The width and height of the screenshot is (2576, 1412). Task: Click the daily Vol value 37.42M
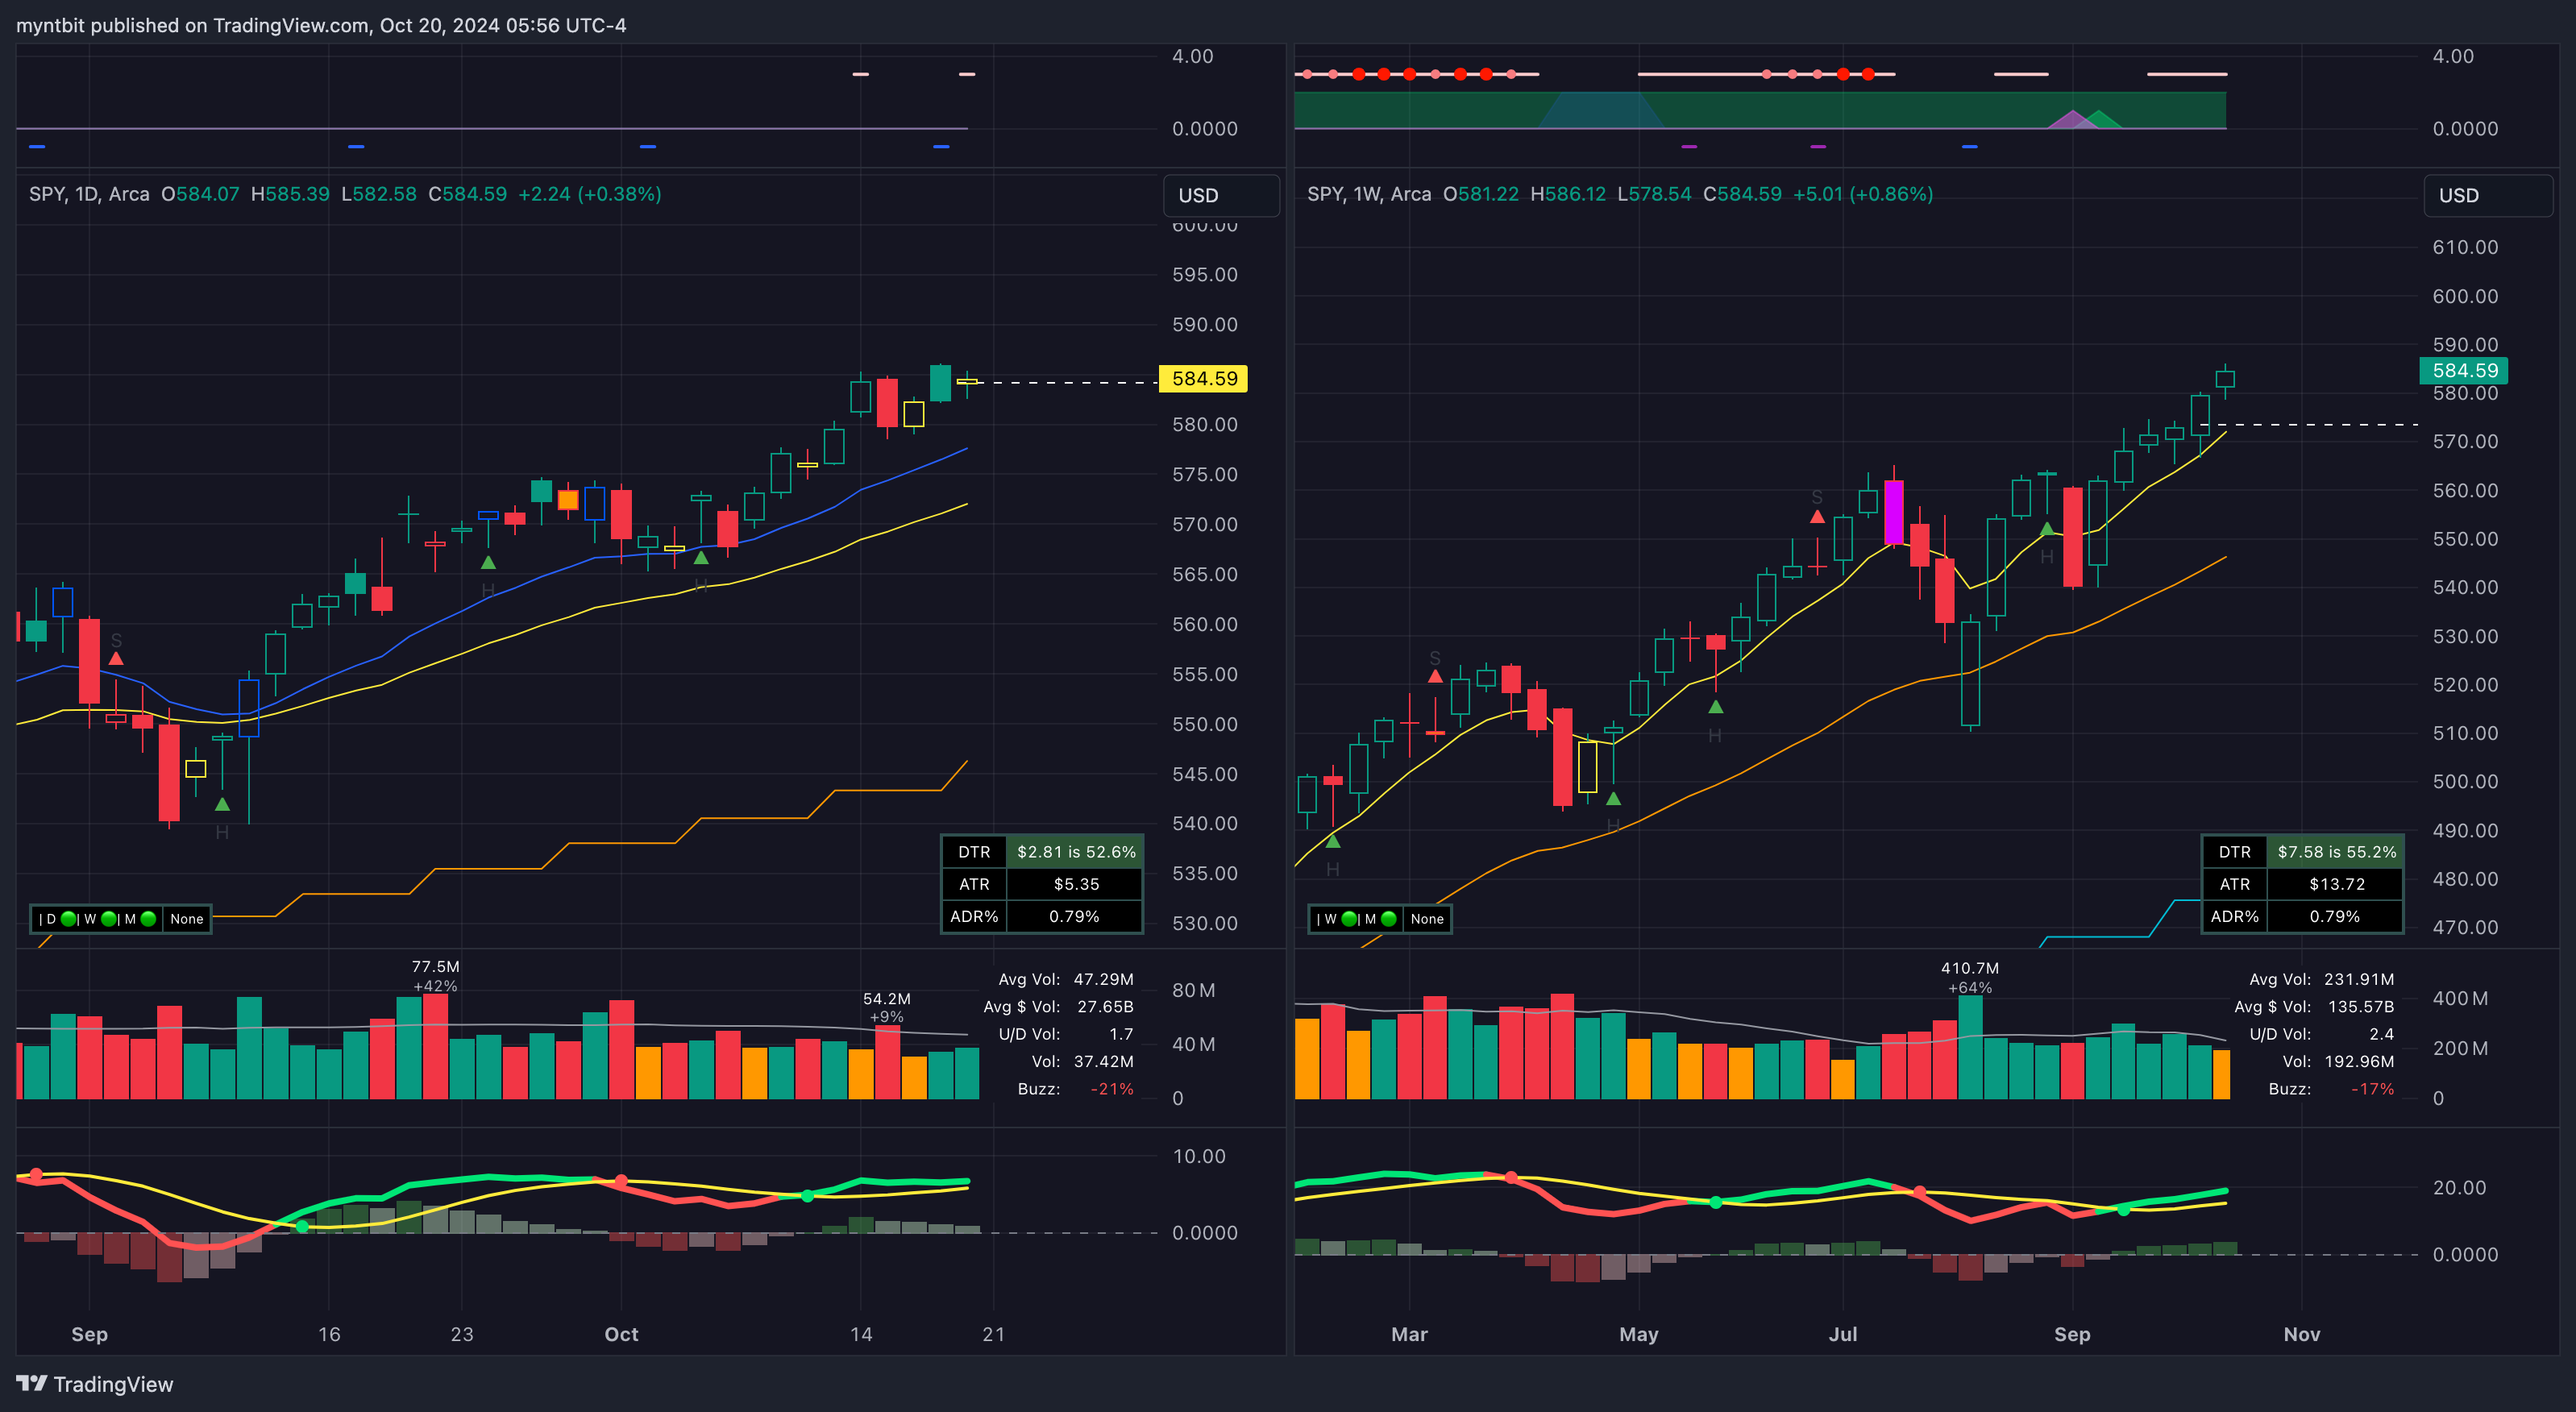(1103, 1061)
